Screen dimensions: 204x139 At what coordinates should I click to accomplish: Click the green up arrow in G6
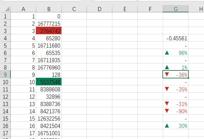pyautogui.click(x=167, y=53)
